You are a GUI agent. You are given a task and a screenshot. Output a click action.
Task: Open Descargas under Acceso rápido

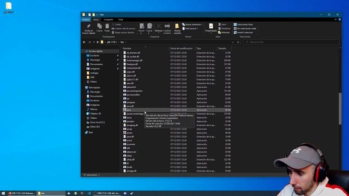click(95, 60)
